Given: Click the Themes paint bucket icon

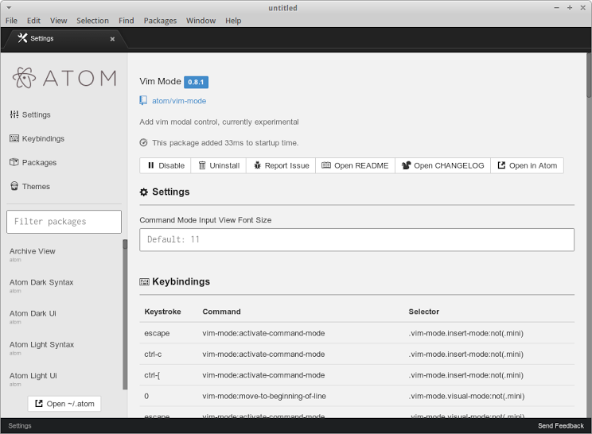Looking at the screenshot, I should [x=14, y=186].
